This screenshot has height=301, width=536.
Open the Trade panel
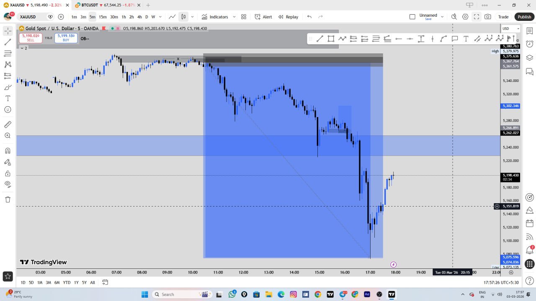[503, 17]
